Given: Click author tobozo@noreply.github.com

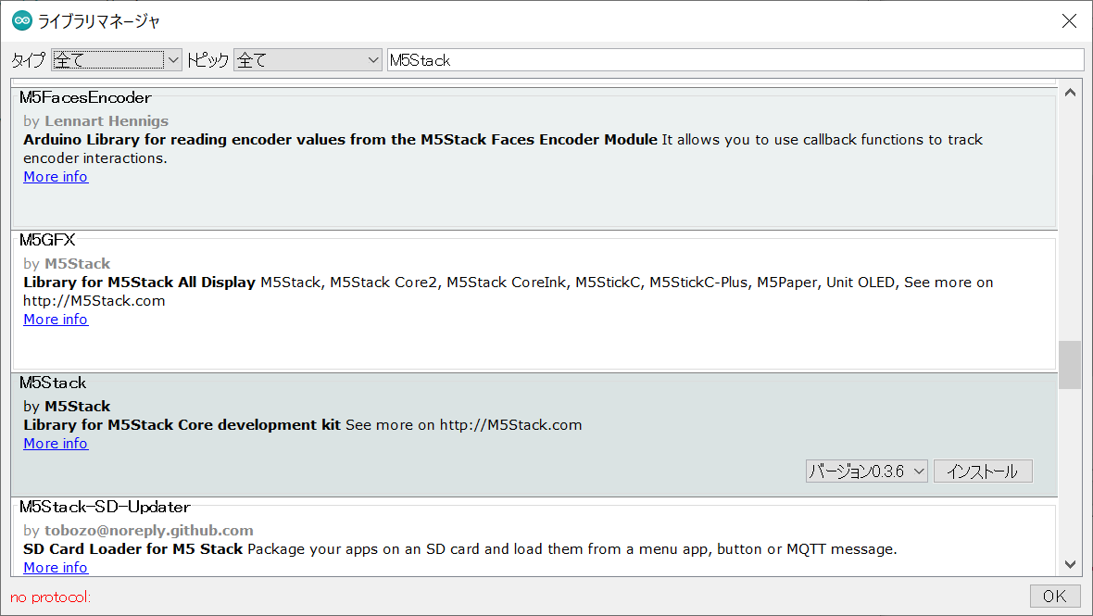Looking at the screenshot, I should (149, 530).
